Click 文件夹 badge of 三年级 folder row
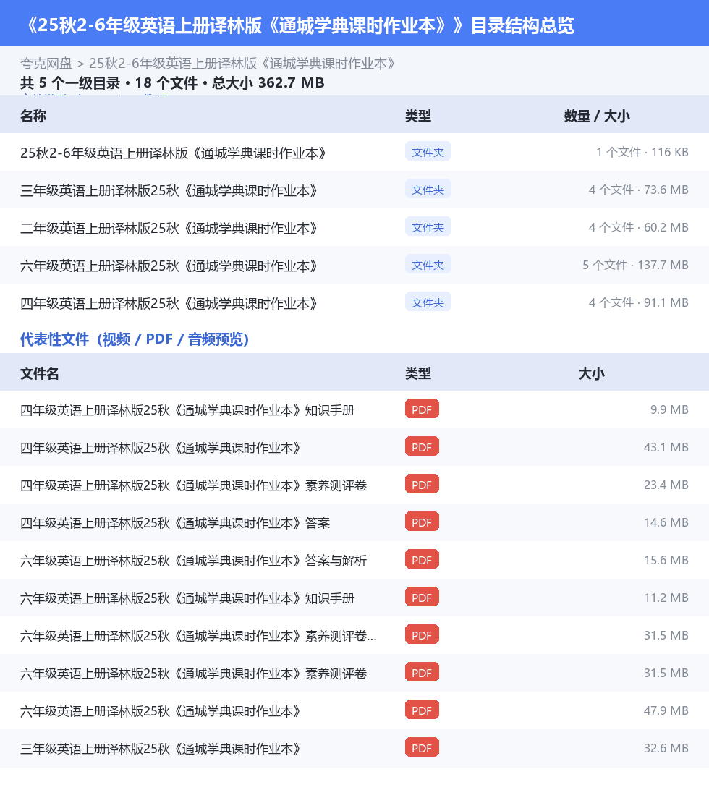 coord(428,190)
